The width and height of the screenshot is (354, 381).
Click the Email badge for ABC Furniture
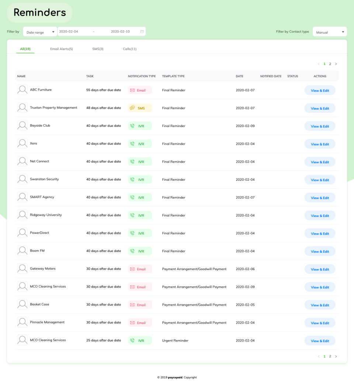[x=140, y=90]
